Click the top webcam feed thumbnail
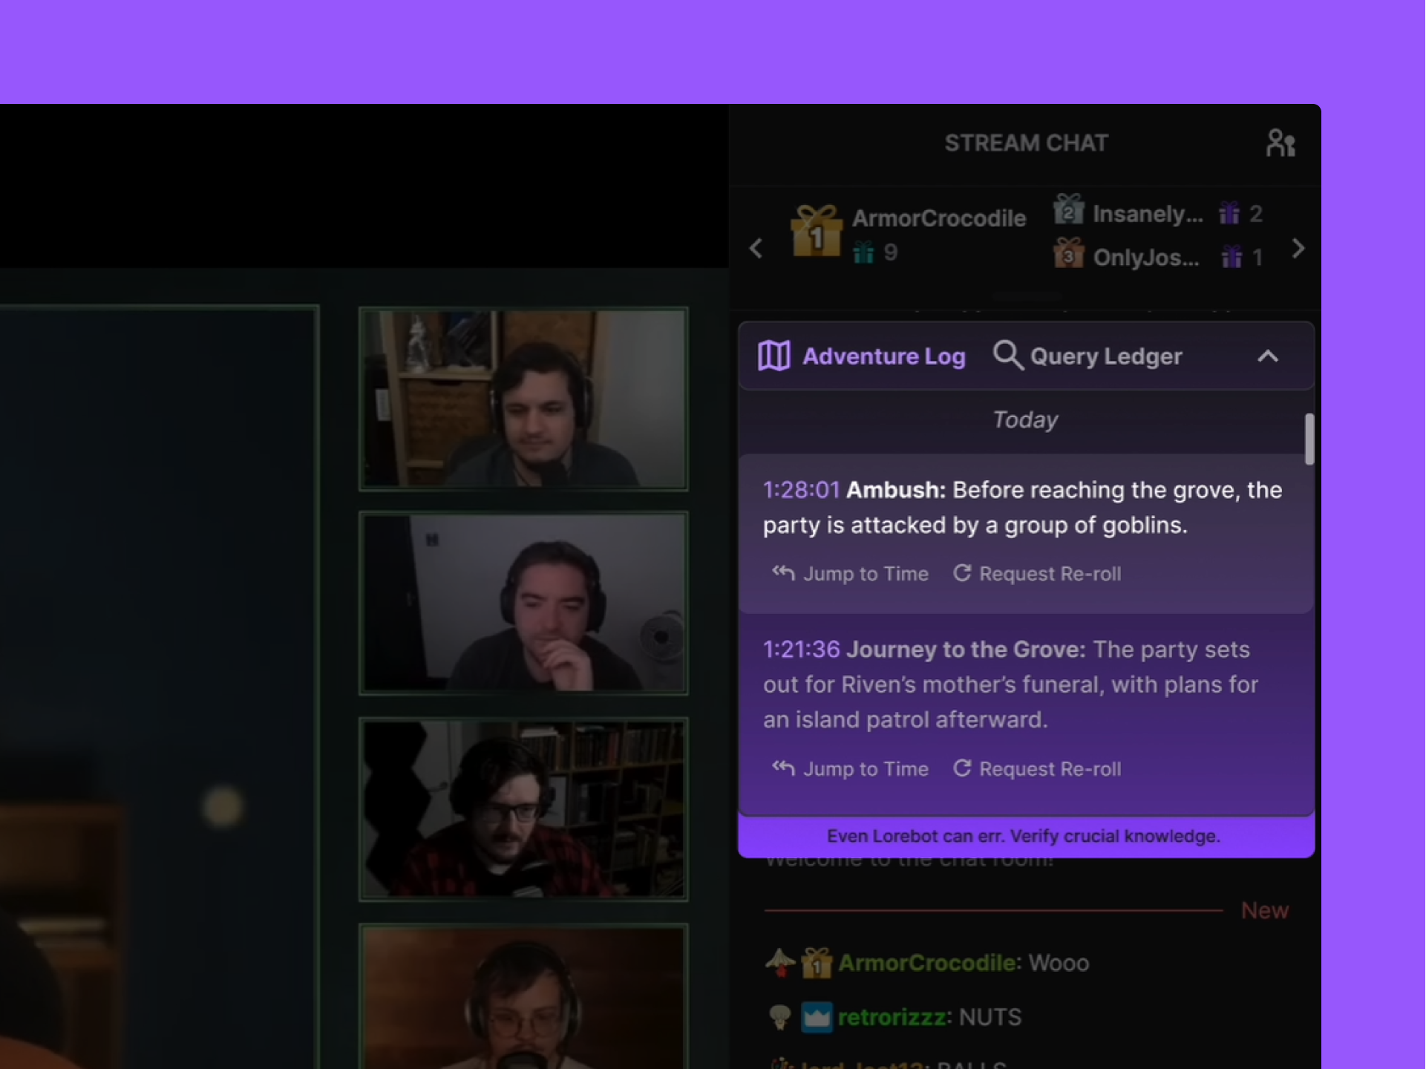This screenshot has height=1069, width=1426. tap(523, 399)
